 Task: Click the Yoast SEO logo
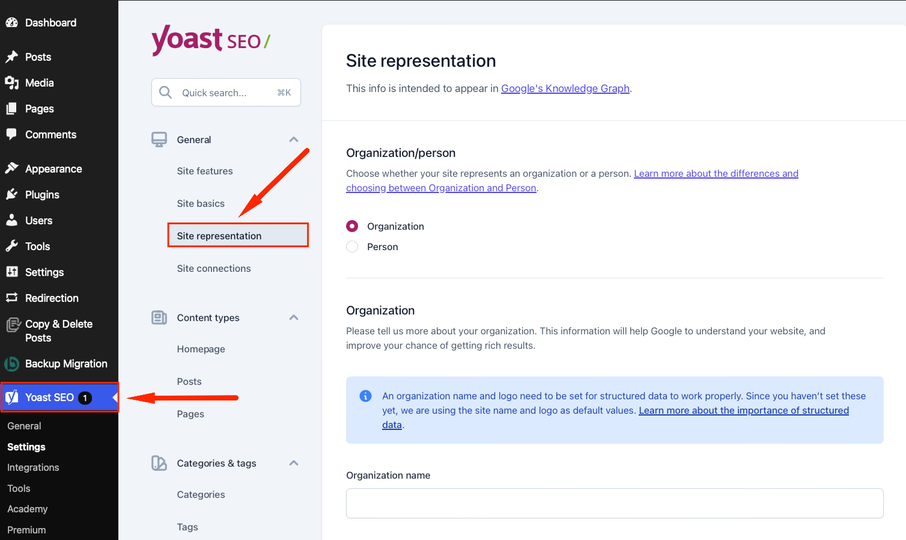[x=210, y=40]
